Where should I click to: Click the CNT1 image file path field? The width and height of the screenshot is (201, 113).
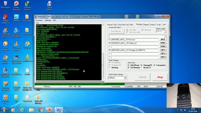[x=135, y=50]
